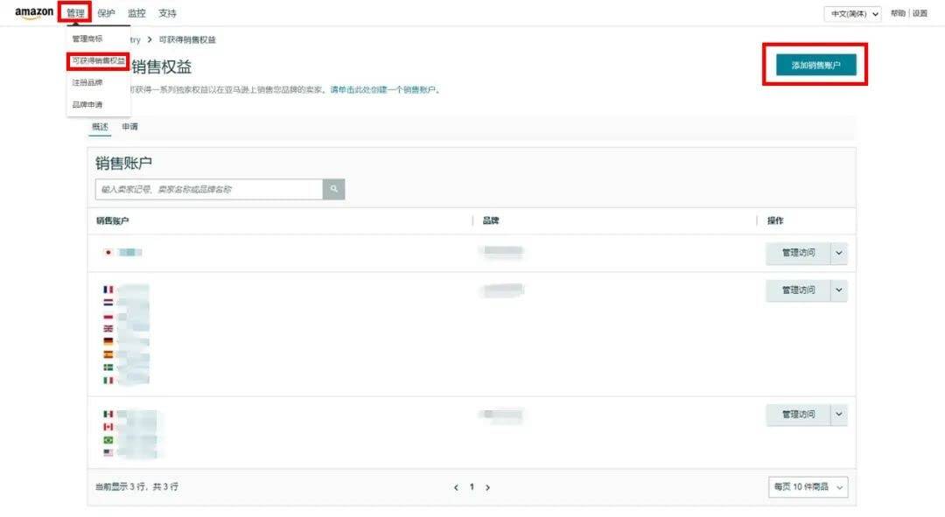
Task: Click the Amazon logo
Action: 34,12
